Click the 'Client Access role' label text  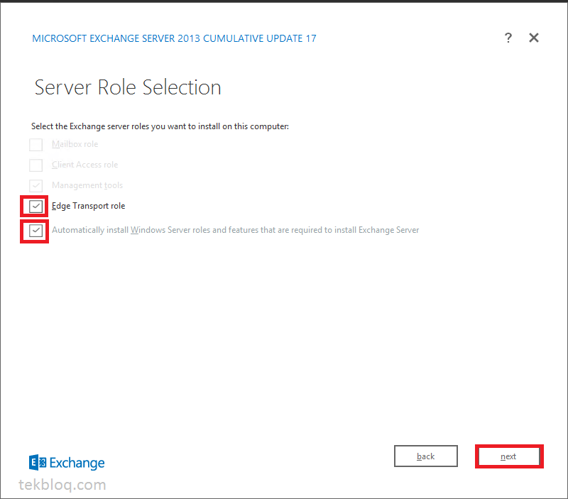tap(84, 165)
